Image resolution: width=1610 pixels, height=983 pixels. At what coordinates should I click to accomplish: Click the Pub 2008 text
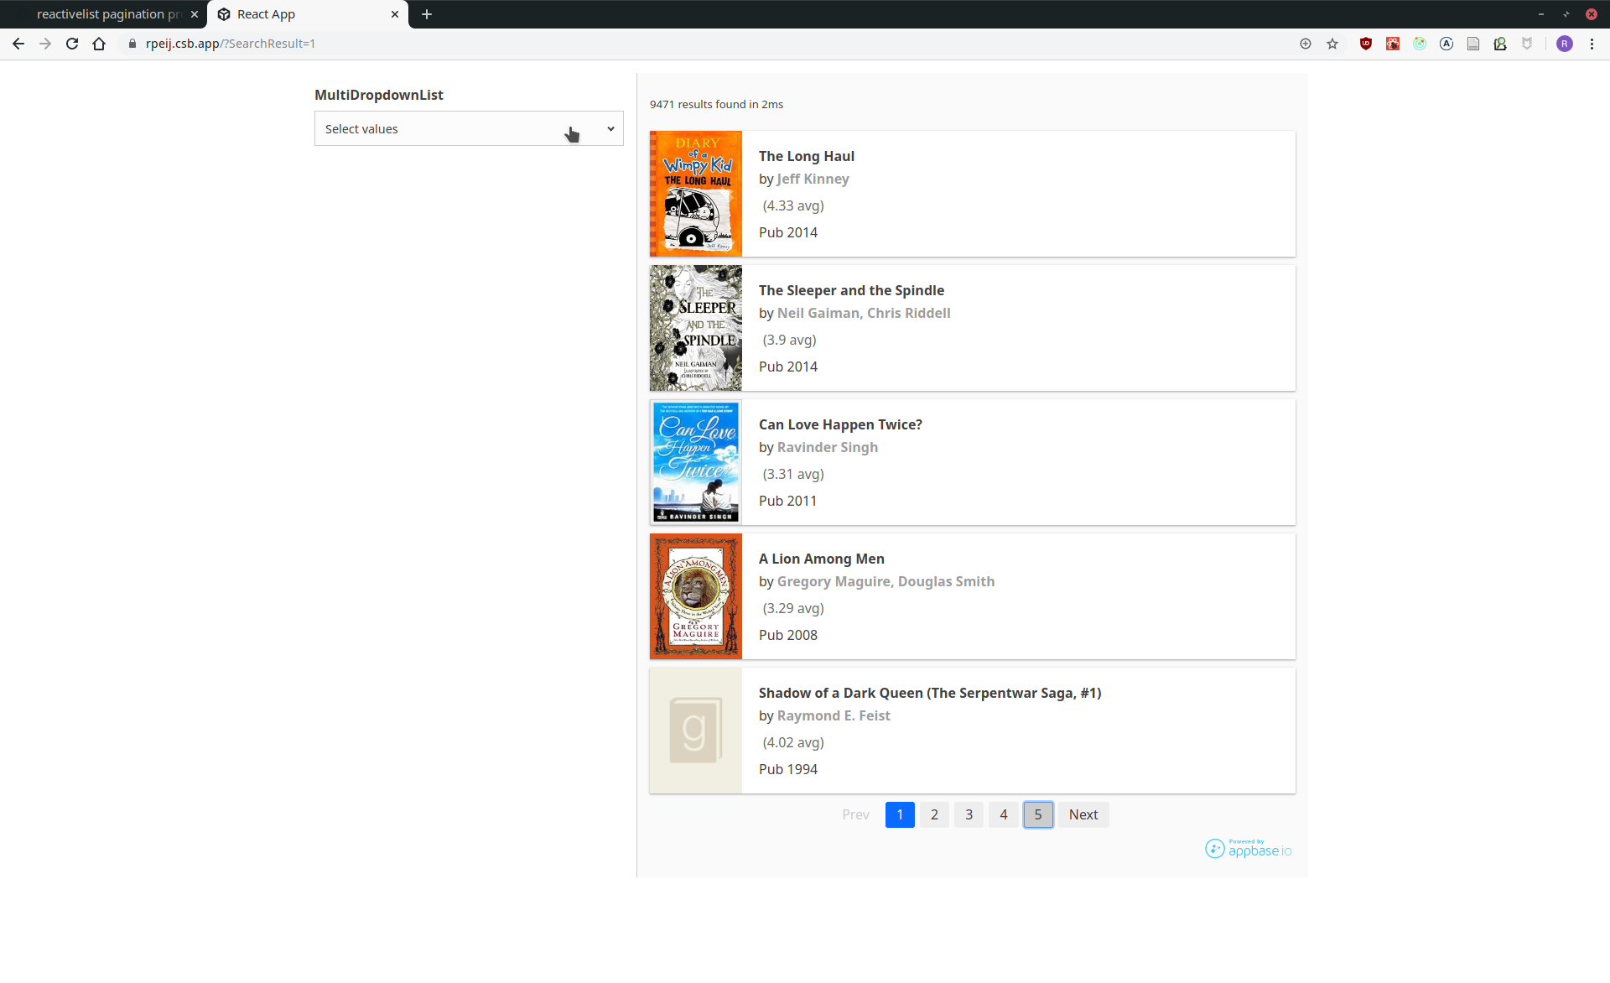pos(788,635)
